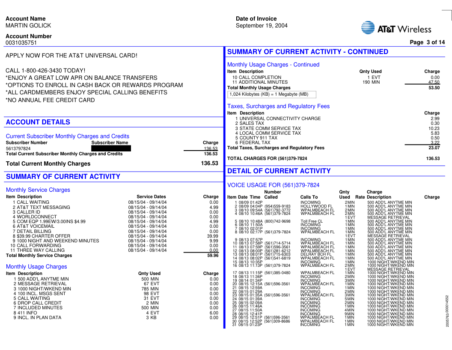
Task: Select the 411 INFO usage row
Action: pos(27,313)
